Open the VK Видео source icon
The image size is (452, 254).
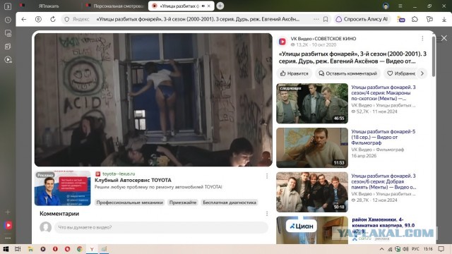[282, 42]
